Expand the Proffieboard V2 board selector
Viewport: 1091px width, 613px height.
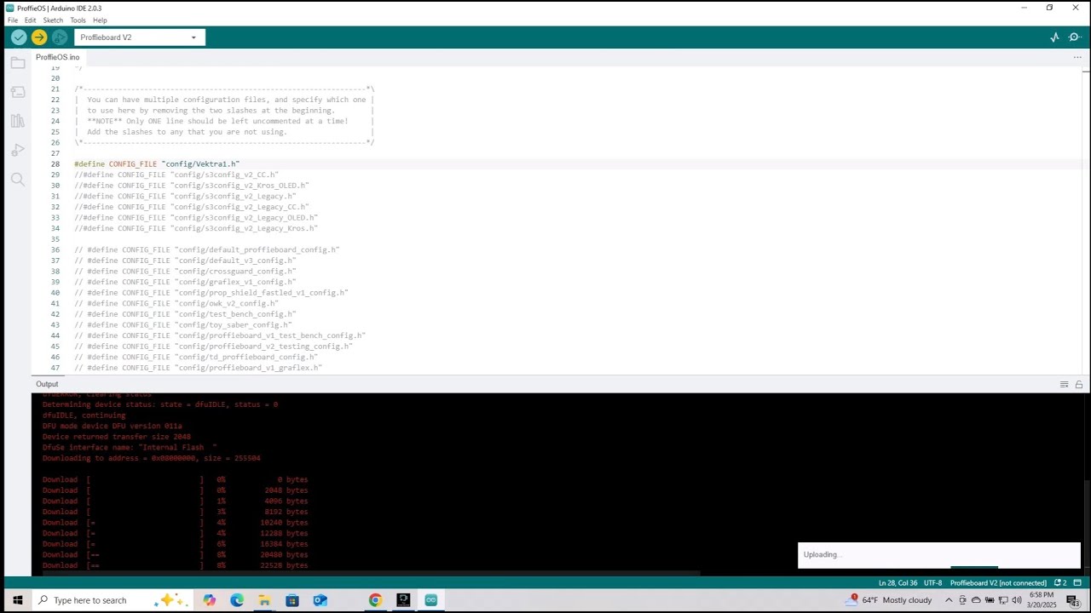pos(140,37)
